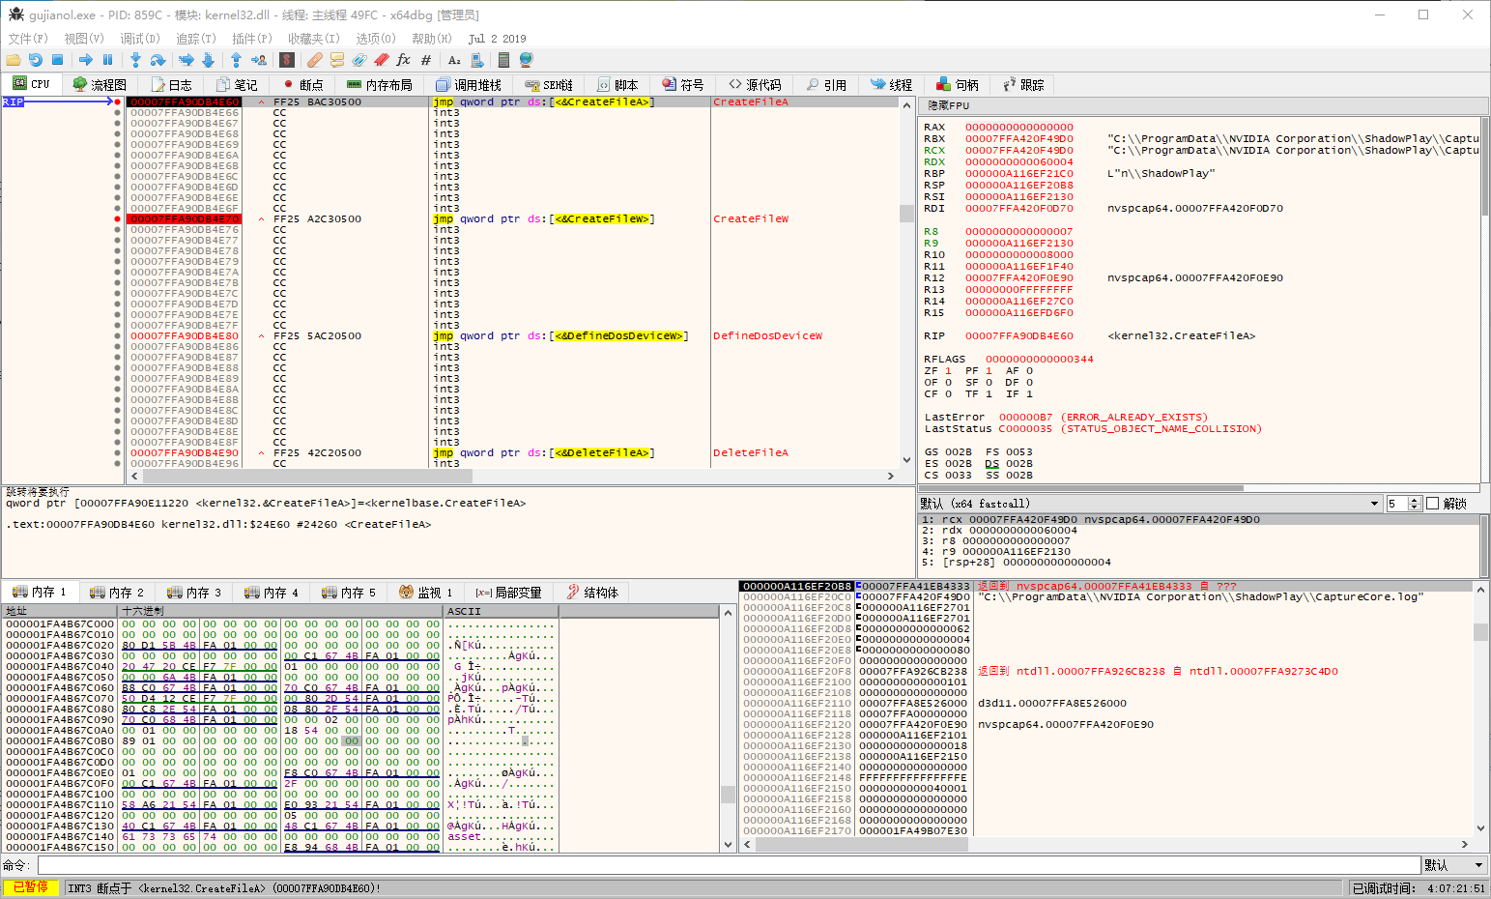Screen dimensions: 1491x899
Task: Click the disassembly vertical scrollbar
Action: click(906, 281)
